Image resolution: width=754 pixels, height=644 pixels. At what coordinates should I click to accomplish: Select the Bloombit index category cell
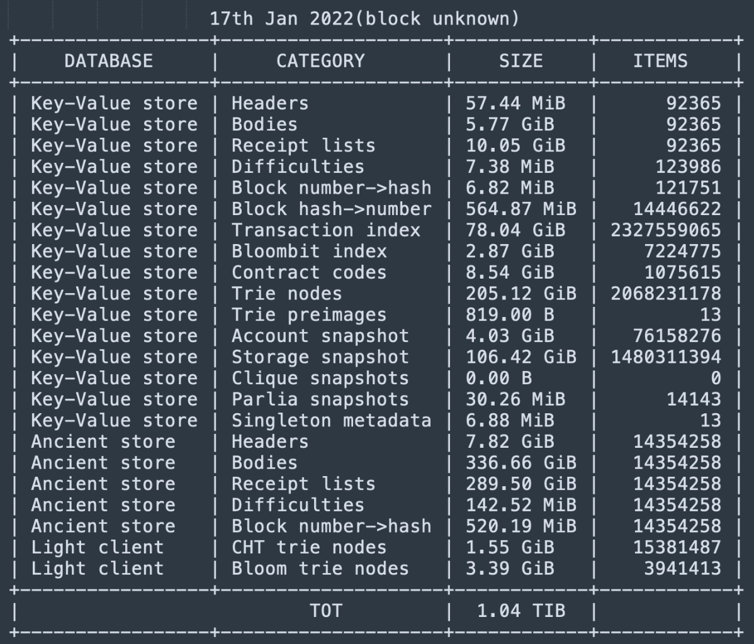click(x=308, y=252)
